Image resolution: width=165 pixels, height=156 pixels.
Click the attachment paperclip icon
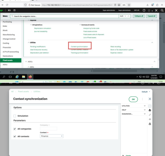tap(150, 114)
